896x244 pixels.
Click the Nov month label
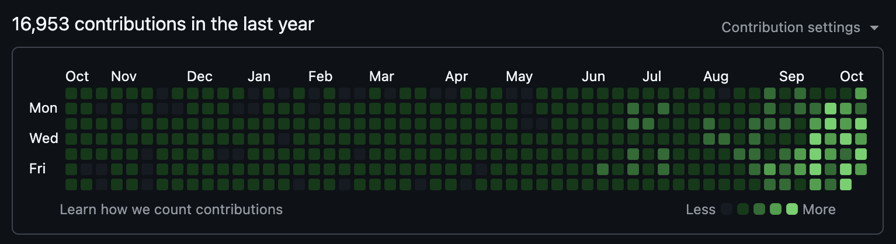124,76
